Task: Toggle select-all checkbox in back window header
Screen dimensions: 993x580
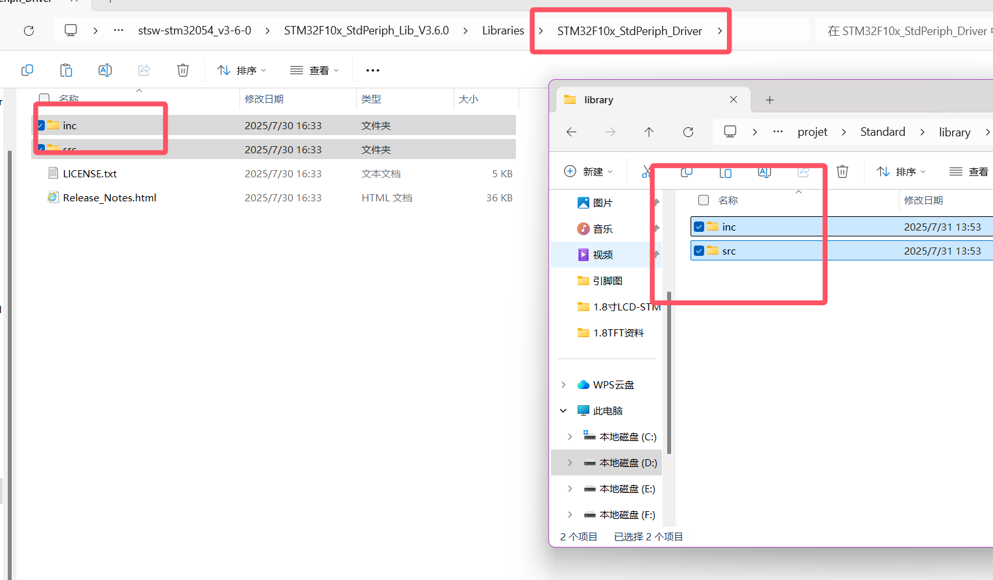Action: (44, 99)
